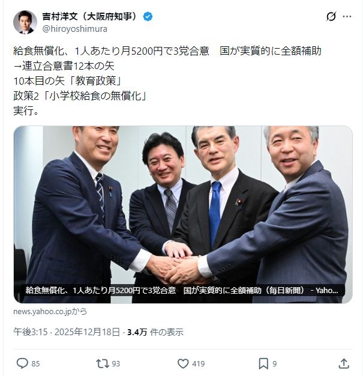The height and width of the screenshot is (376, 363).
Task: Click the reply count 85
Action: (x=35, y=364)
